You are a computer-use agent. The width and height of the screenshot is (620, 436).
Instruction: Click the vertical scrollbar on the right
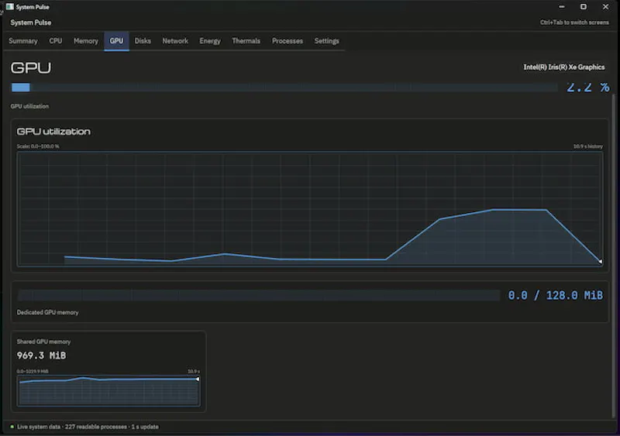[x=614, y=256]
